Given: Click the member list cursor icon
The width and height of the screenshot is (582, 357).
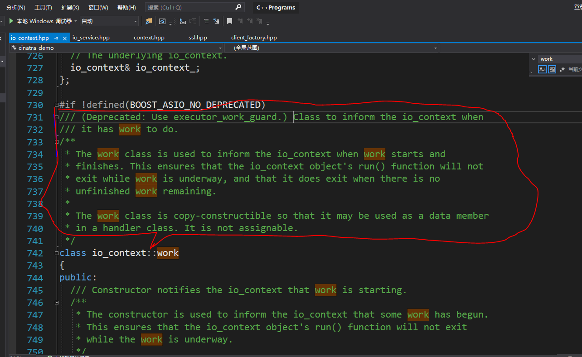Looking at the screenshot, I should 183,21.
